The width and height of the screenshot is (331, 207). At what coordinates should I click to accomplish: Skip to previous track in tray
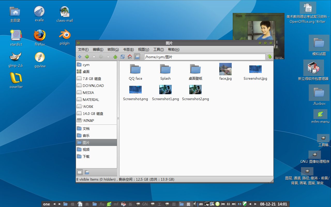(x=223, y=204)
